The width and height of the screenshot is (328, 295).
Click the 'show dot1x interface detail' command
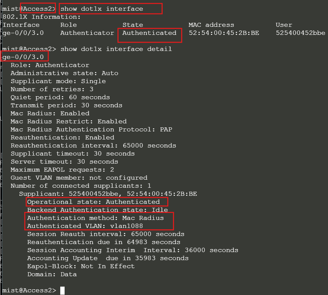point(116,49)
